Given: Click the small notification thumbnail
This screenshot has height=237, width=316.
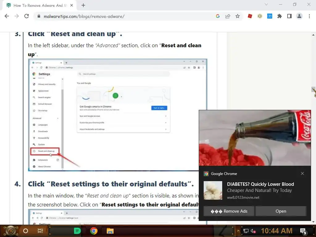Looking at the screenshot, I should click(x=213, y=190).
